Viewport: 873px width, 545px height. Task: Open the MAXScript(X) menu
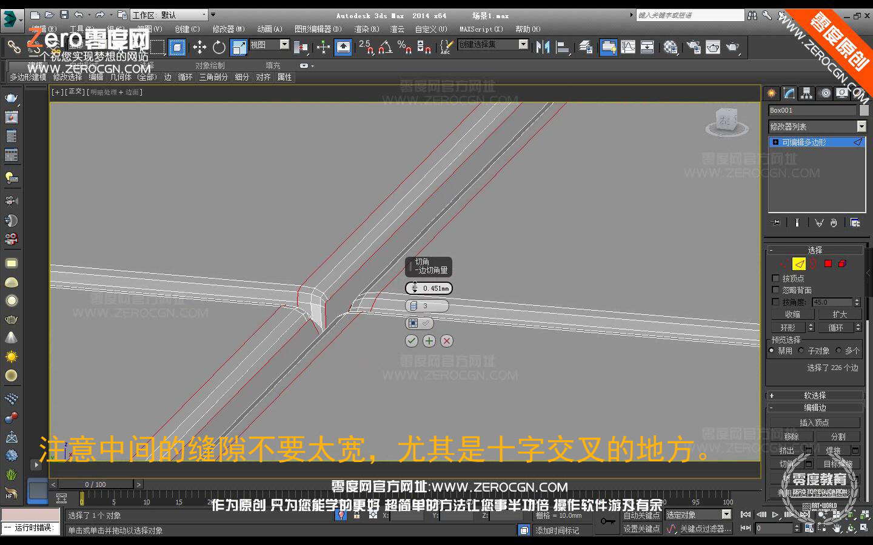[x=481, y=29]
